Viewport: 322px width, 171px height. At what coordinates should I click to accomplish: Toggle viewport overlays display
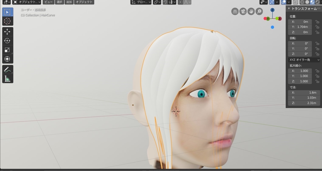[284, 2]
